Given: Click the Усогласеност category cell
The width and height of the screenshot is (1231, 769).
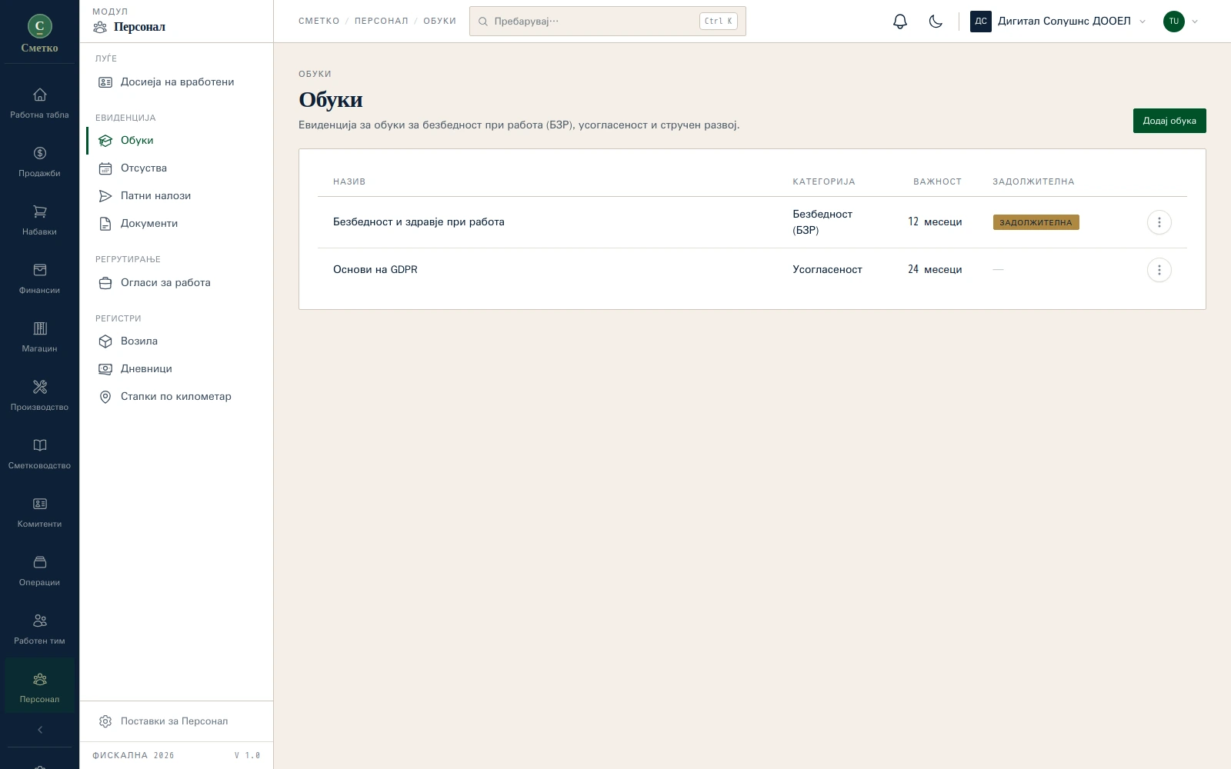Looking at the screenshot, I should coord(828,270).
